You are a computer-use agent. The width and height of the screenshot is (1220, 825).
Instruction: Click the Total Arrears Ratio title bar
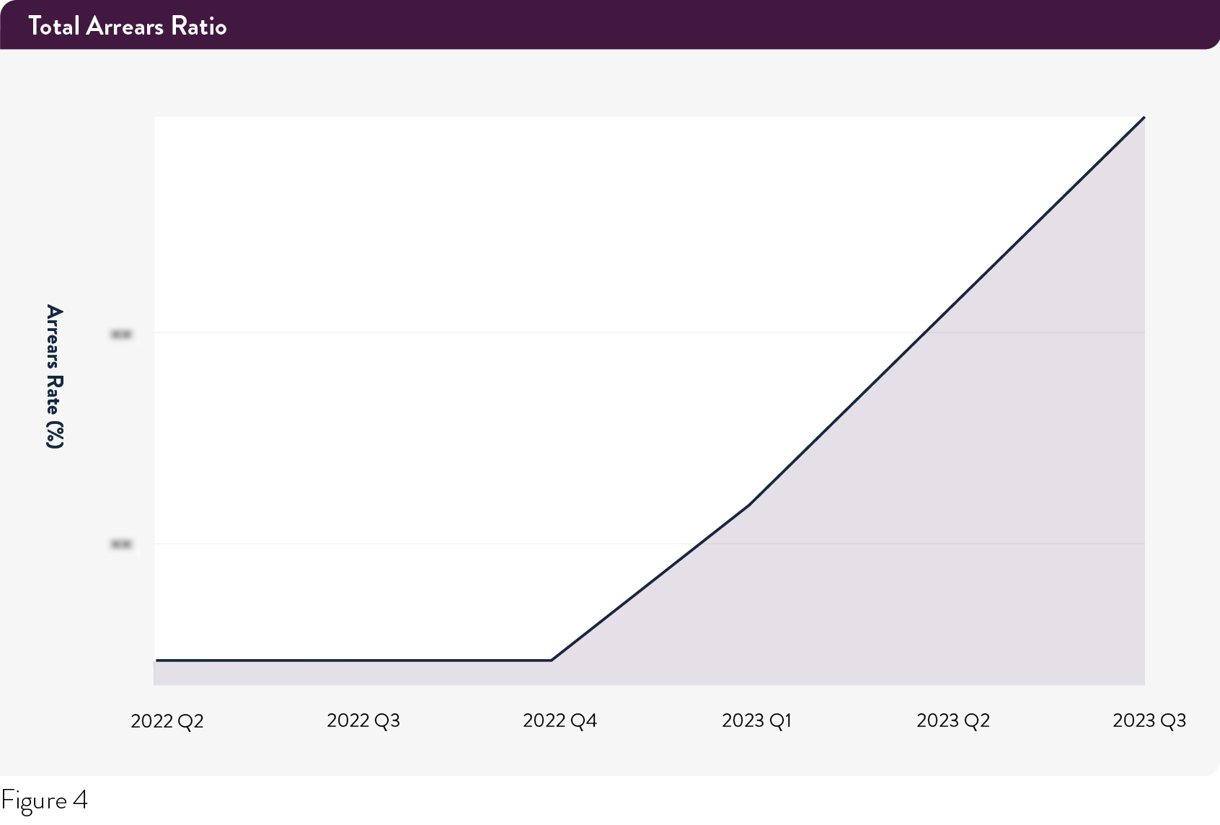point(128,26)
